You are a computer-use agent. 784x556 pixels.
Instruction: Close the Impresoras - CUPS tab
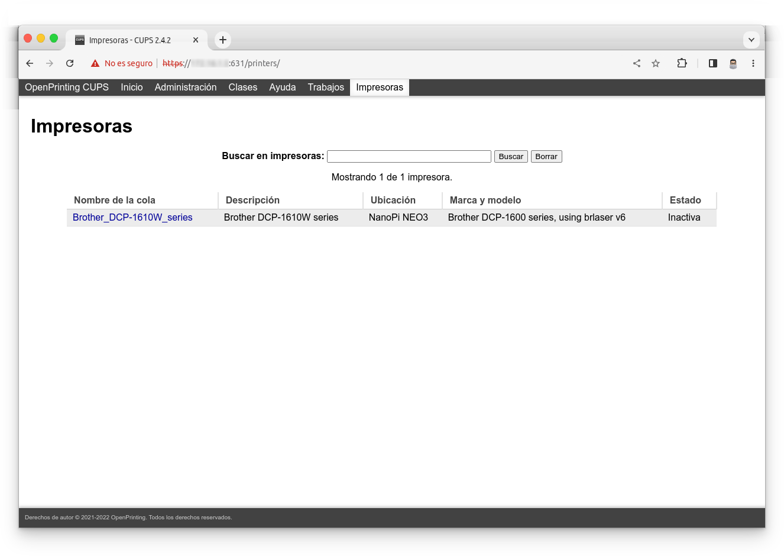pyautogui.click(x=196, y=40)
